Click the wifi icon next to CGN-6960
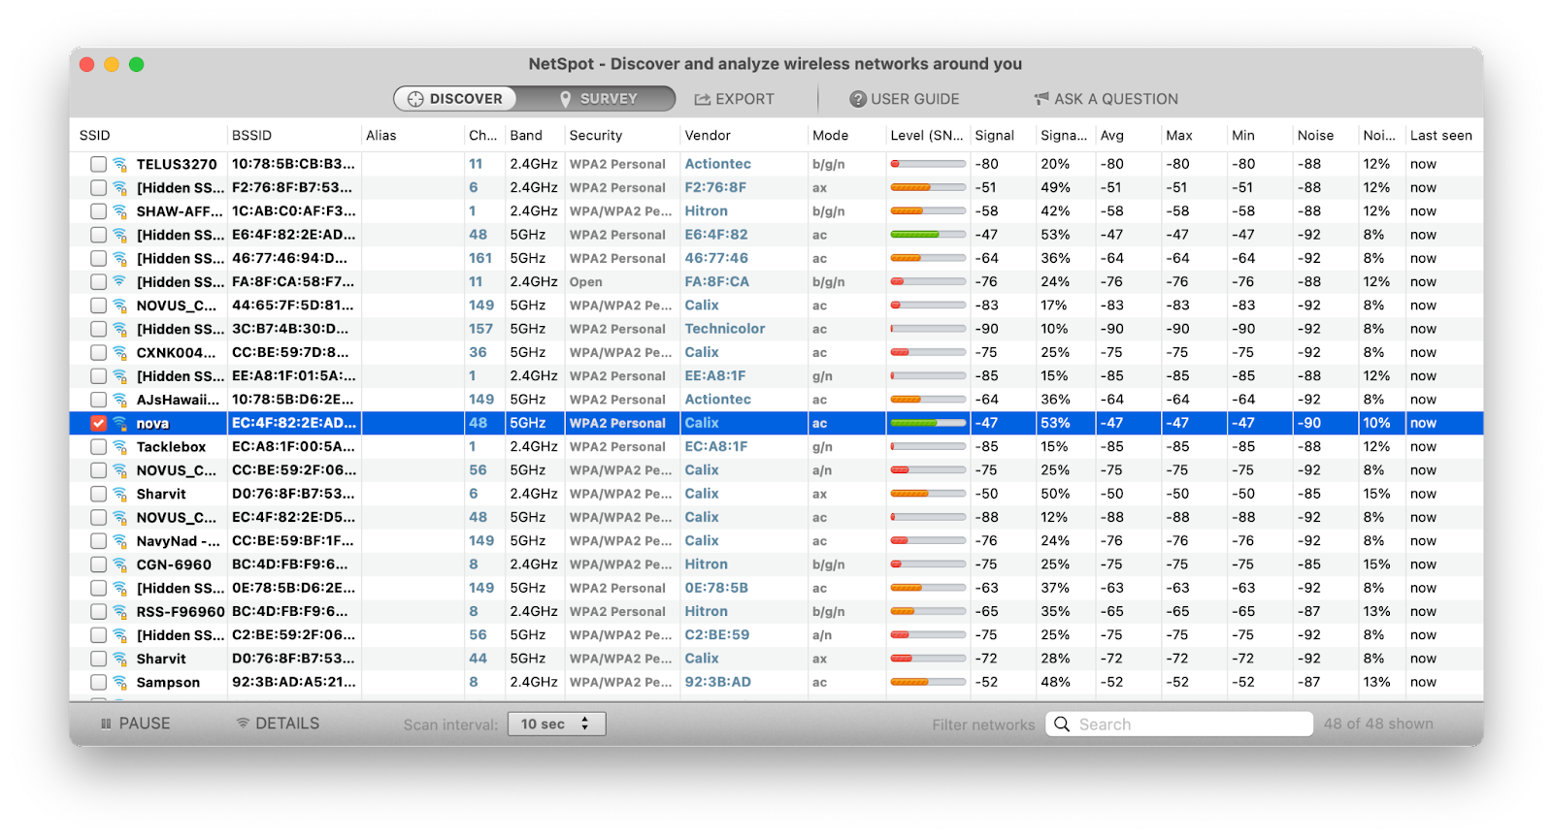This screenshot has height=838, width=1553. click(119, 564)
